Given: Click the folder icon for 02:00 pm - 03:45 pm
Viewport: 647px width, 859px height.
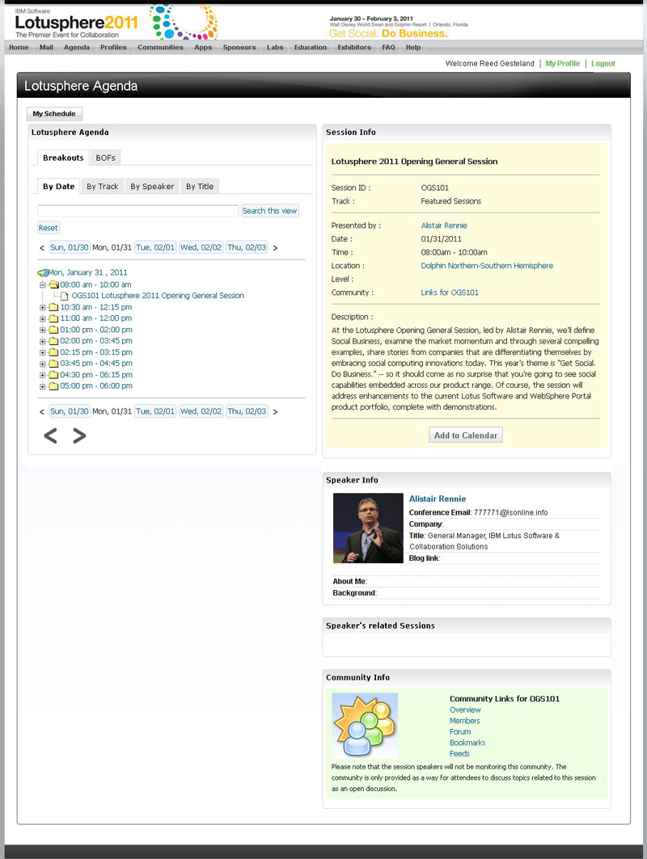Looking at the screenshot, I should (53, 341).
